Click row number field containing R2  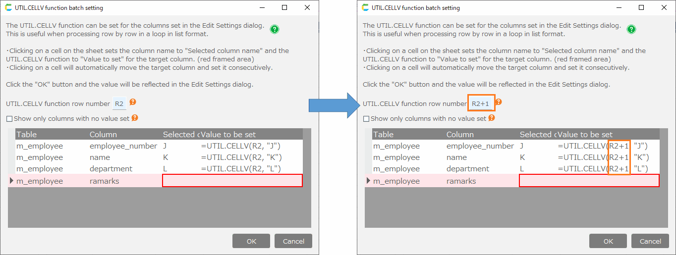(119, 103)
